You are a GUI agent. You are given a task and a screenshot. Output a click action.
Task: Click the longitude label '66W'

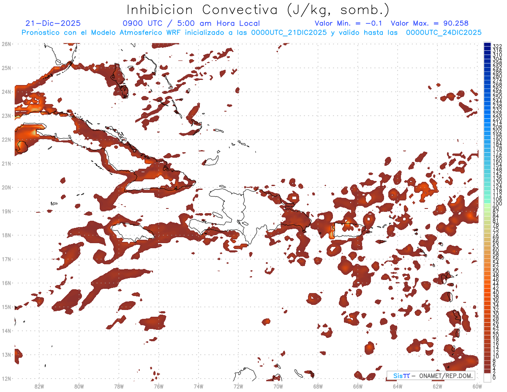coord(357,386)
